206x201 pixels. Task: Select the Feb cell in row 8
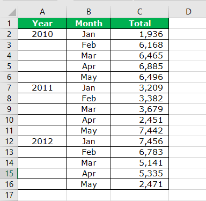coord(89,99)
